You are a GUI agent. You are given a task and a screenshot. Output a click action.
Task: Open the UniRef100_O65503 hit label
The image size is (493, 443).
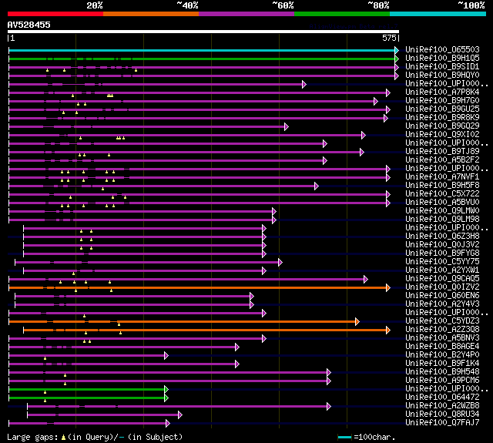click(x=442, y=49)
